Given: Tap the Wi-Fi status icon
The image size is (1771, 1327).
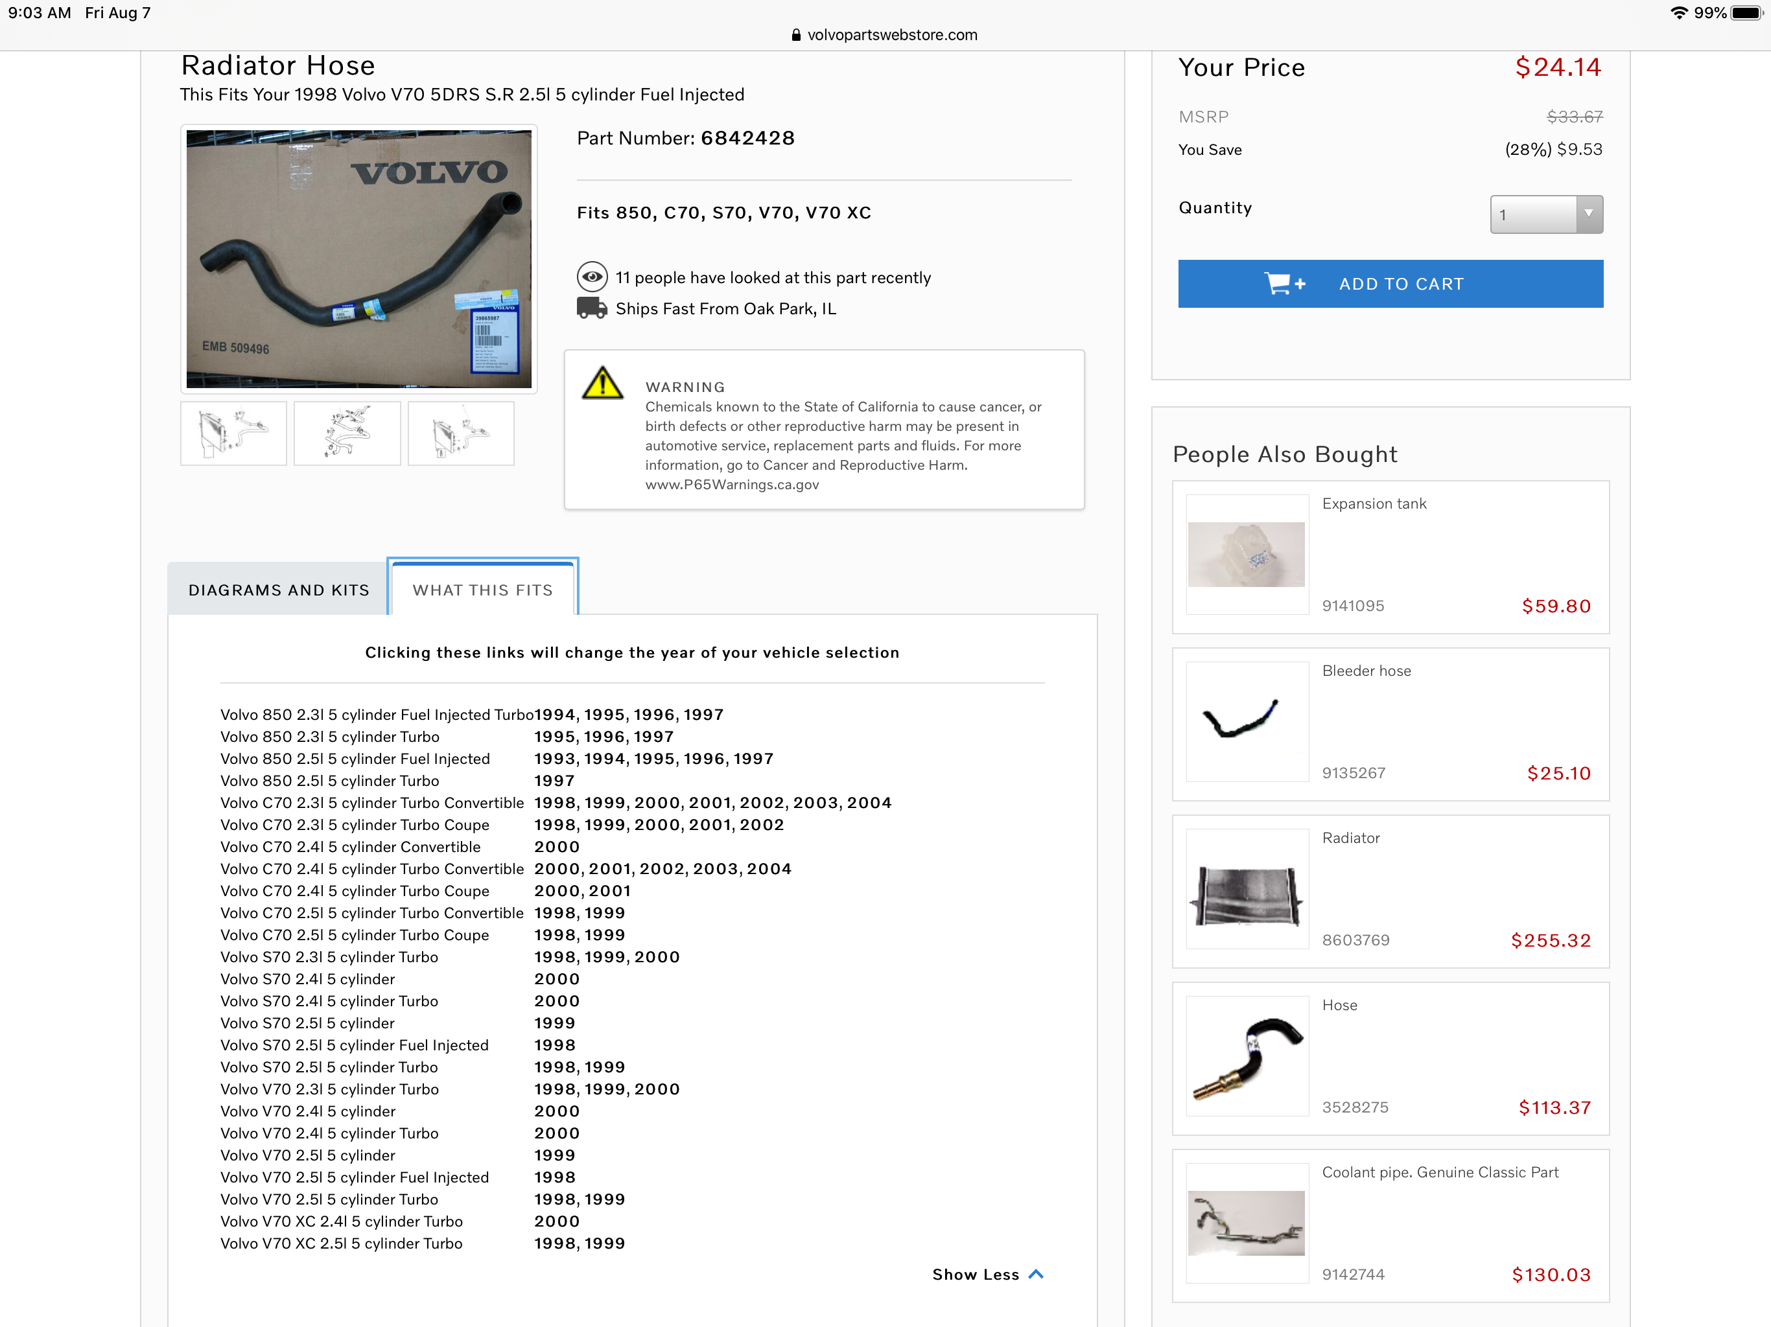Looking at the screenshot, I should point(1678,13).
